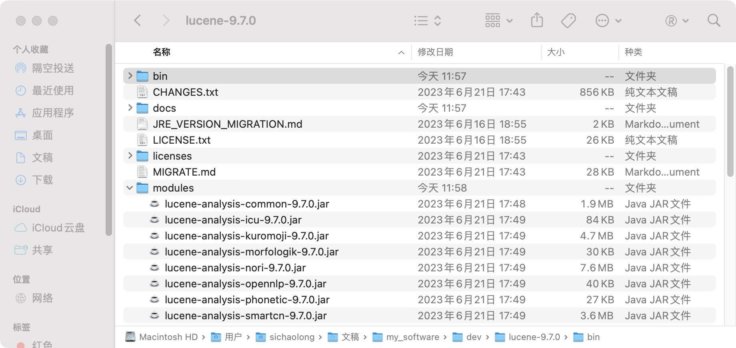Sort by the 名称 column header
This screenshot has height=348, width=736.
click(x=162, y=52)
